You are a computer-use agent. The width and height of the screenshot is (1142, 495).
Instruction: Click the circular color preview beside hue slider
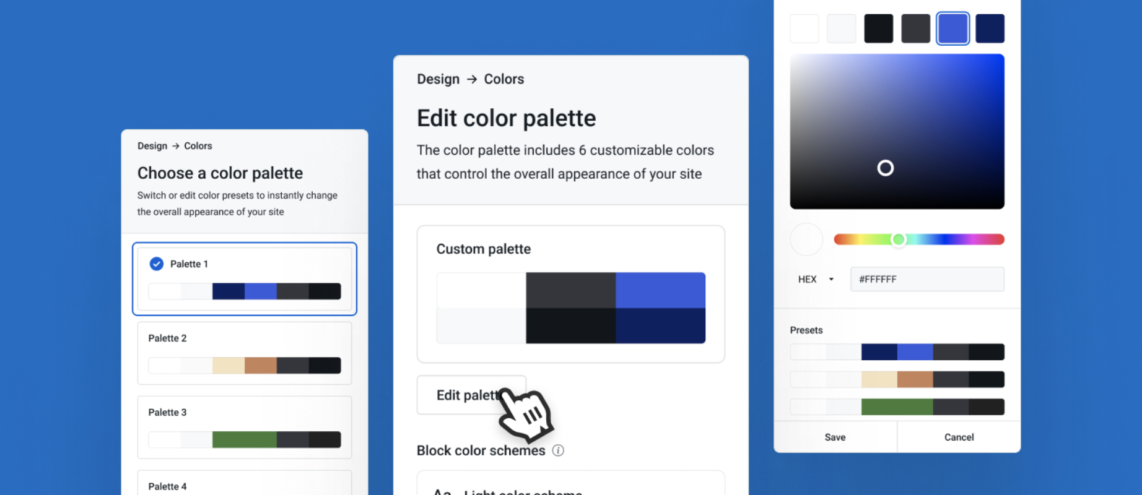pyautogui.click(x=806, y=239)
